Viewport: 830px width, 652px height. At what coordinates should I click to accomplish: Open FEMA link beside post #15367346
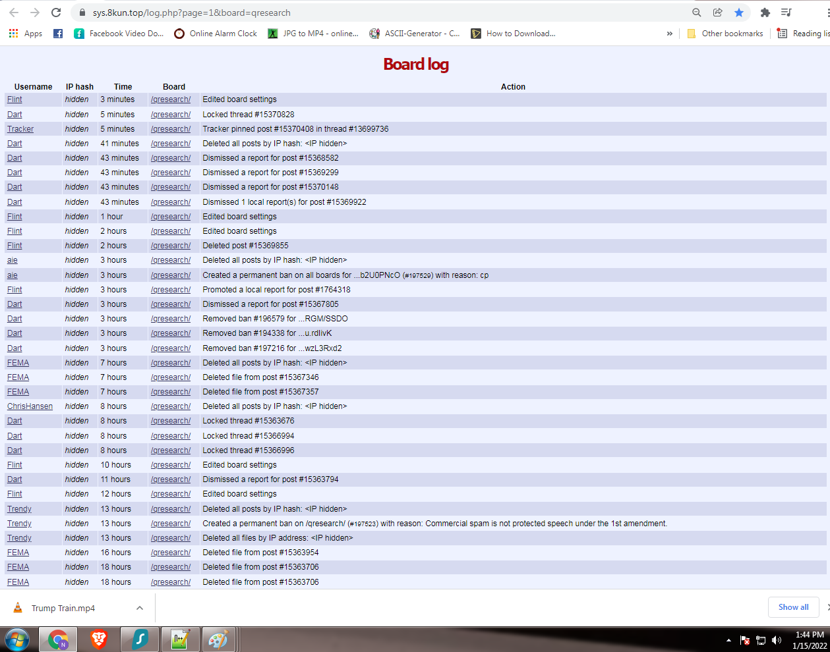pos(18,377)
